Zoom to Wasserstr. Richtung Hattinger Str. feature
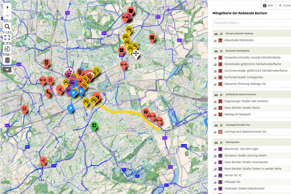291x194 pixels. point(215,84)
